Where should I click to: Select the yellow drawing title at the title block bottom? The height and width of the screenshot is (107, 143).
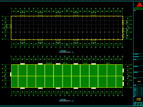tap(139, 99)
